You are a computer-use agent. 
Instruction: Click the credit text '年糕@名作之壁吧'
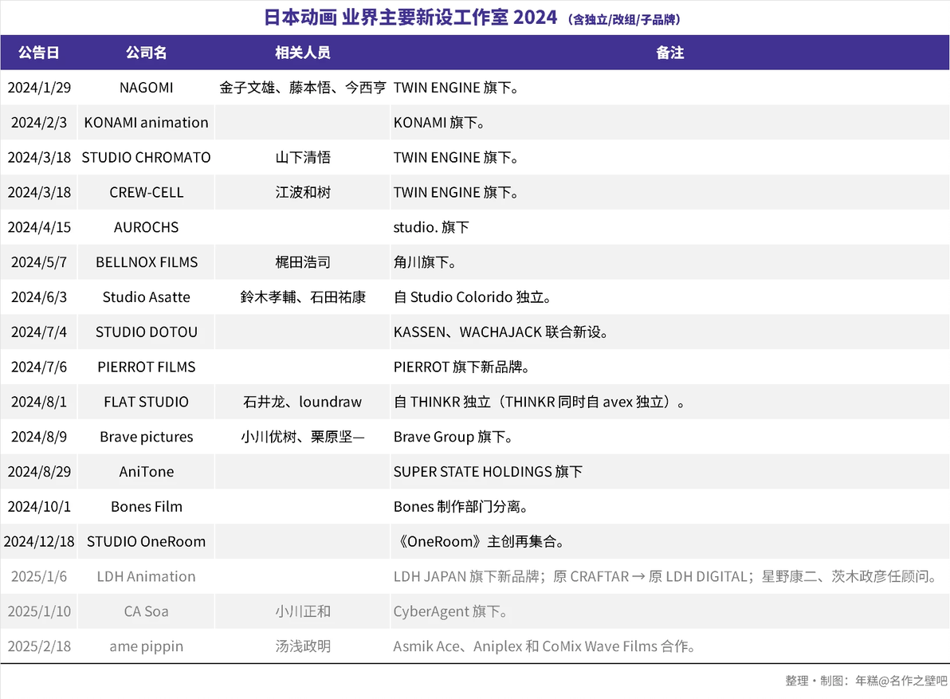click(x=901, y=681)
